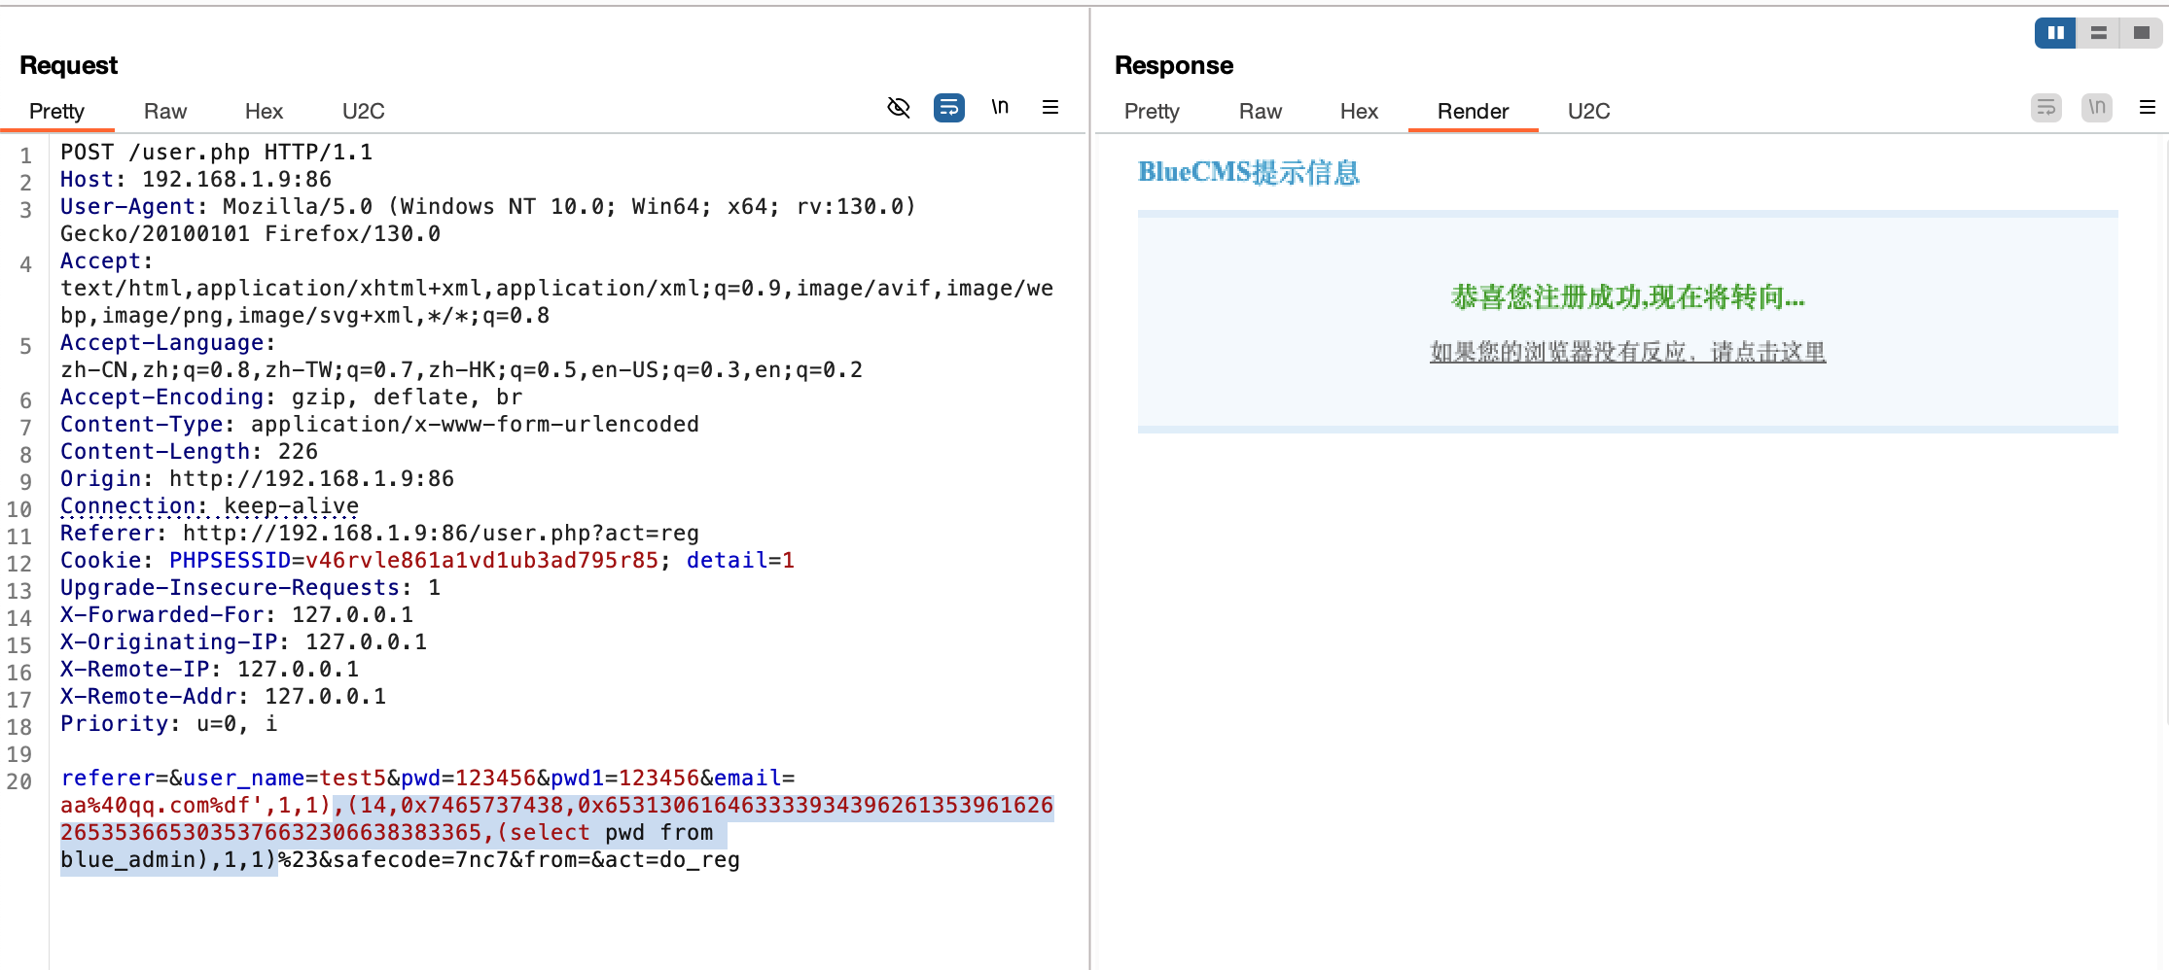The width and height of the screenshot is (2169, 970).
Task: Switch to Response U2C tab
Action: point(1589,111)
